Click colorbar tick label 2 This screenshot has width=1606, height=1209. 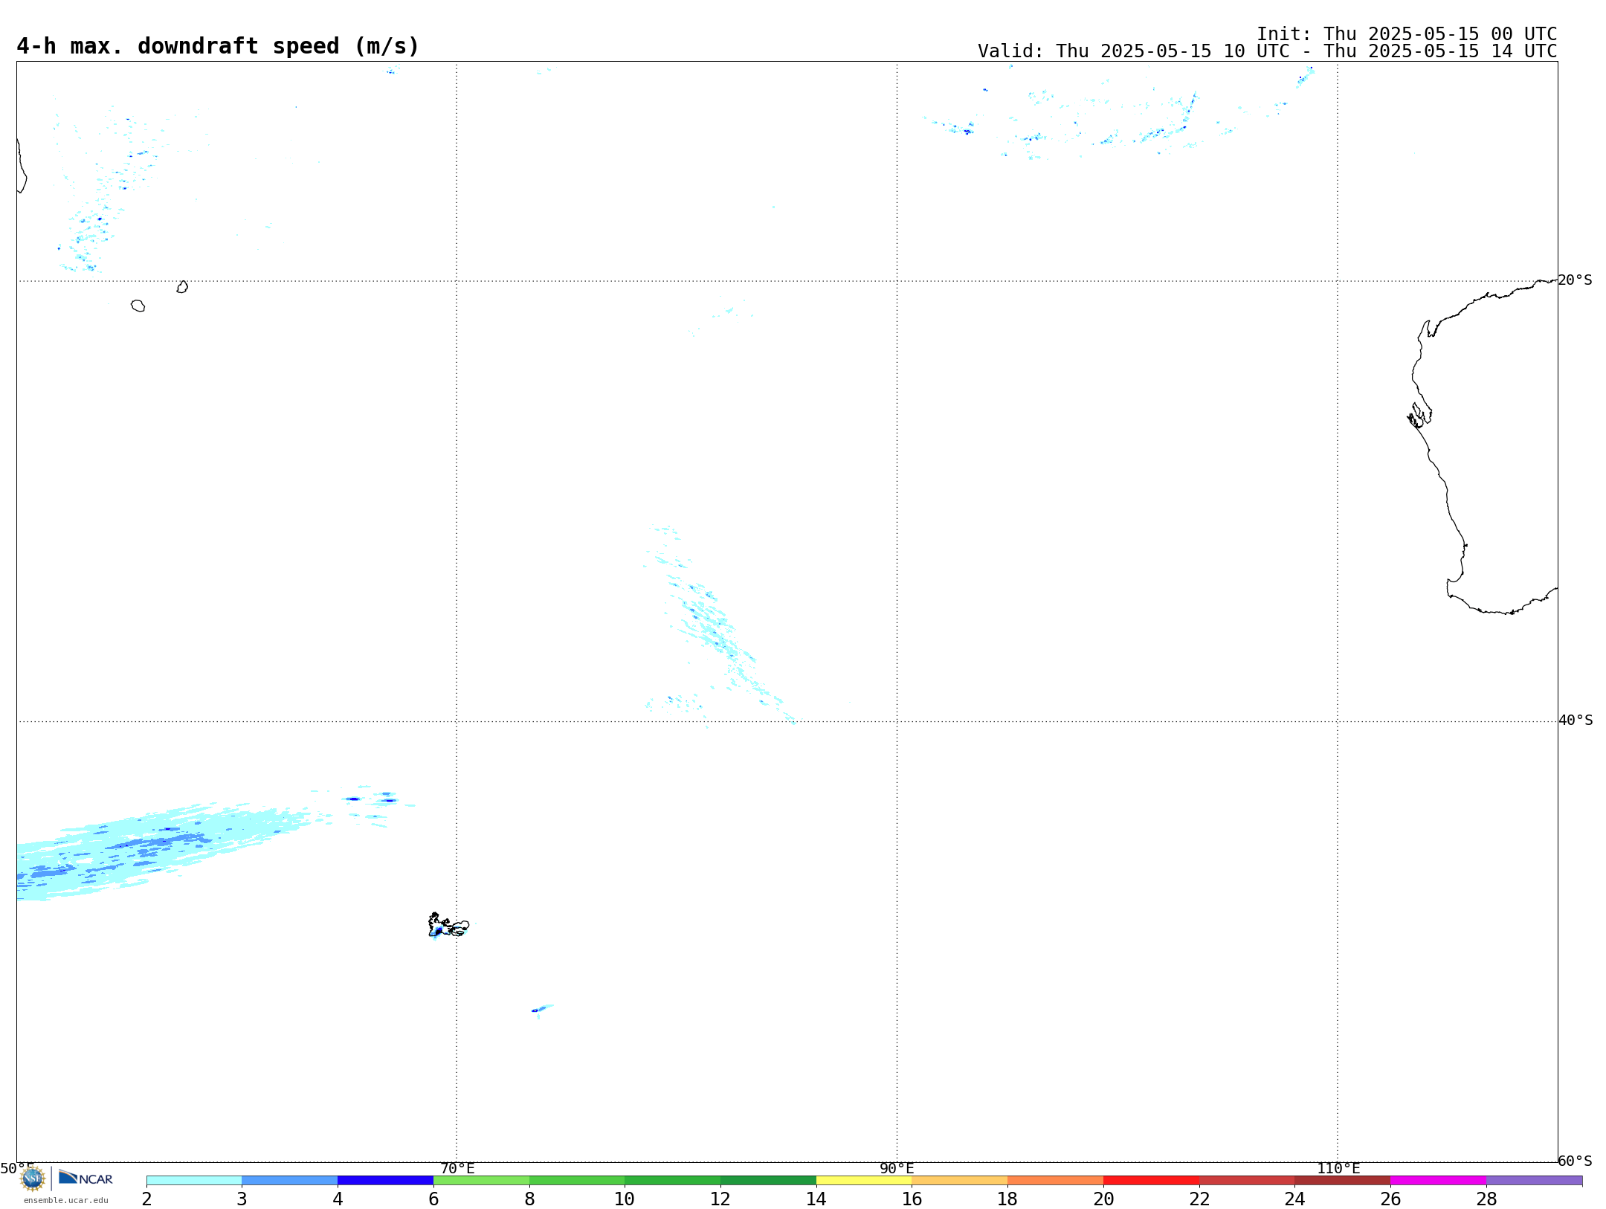pyautogui.click(x=146, y=1199)
